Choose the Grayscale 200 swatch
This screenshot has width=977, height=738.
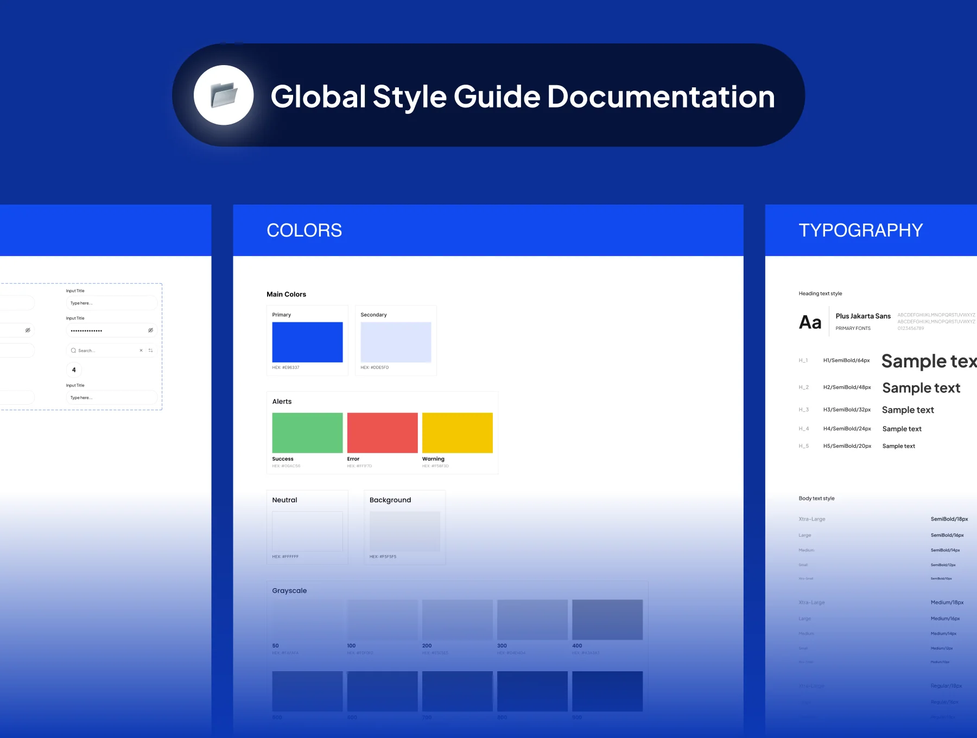(x=458, y=620)
